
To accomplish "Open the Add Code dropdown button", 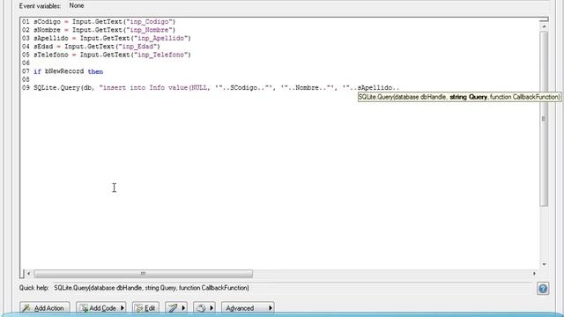I will tap(101, 308).
